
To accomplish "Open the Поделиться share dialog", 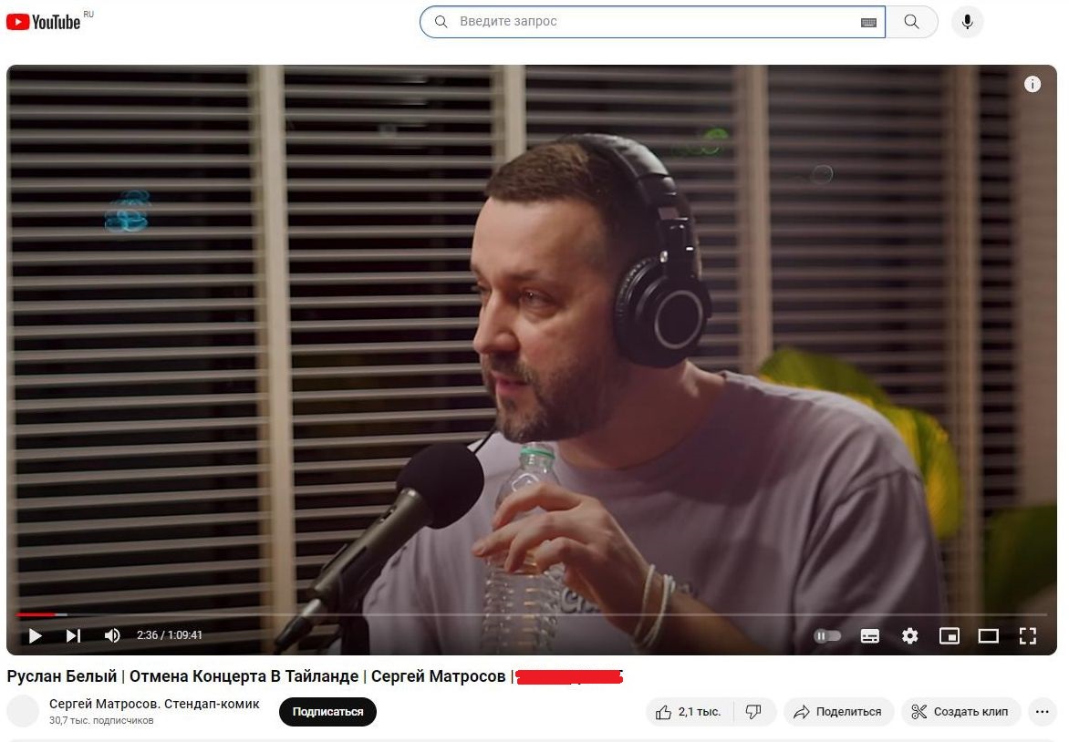I will click(x=837, y=712).
